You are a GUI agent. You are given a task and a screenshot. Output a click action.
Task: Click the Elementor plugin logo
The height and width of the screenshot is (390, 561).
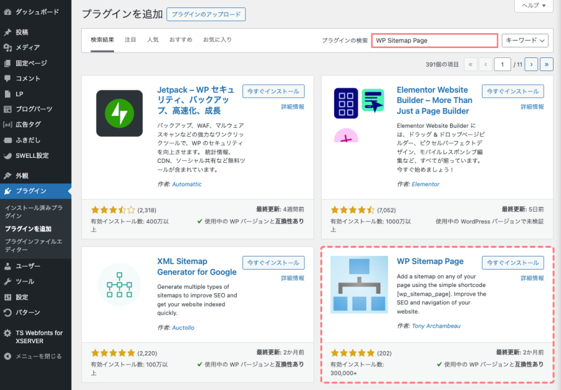click(359, 115)
